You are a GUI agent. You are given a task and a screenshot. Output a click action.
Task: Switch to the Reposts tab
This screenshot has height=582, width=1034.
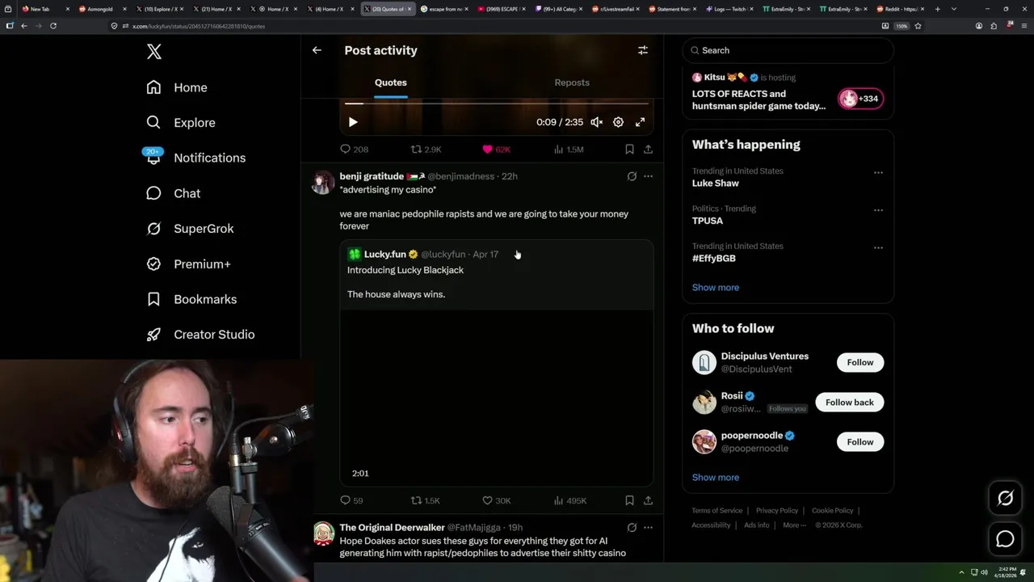[572, 82]
